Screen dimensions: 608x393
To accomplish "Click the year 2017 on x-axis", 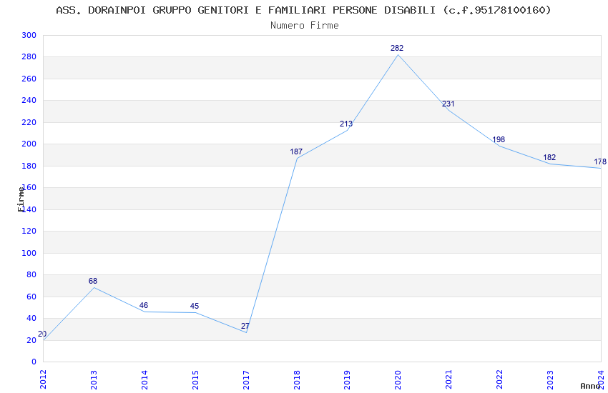I will click(x=246, y=379).
